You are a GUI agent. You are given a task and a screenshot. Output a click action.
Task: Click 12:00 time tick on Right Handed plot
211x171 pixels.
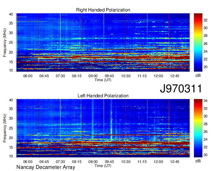click(158, 76)
